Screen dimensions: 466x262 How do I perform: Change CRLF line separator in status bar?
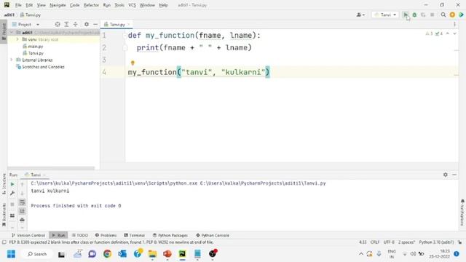375,242
